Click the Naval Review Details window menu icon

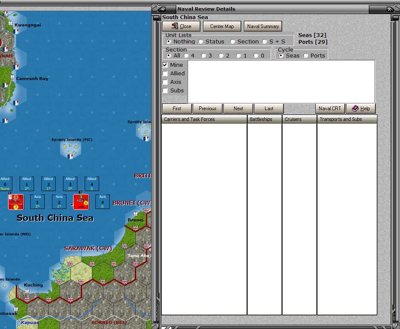point(162,9)
